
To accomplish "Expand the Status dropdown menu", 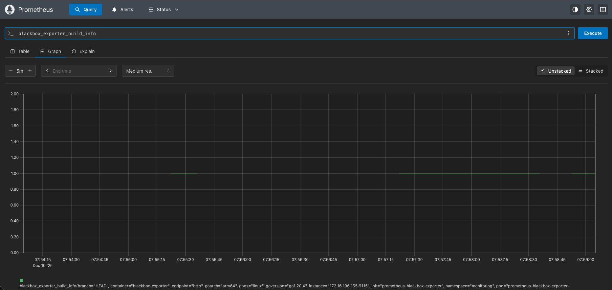I will point(164,10).
